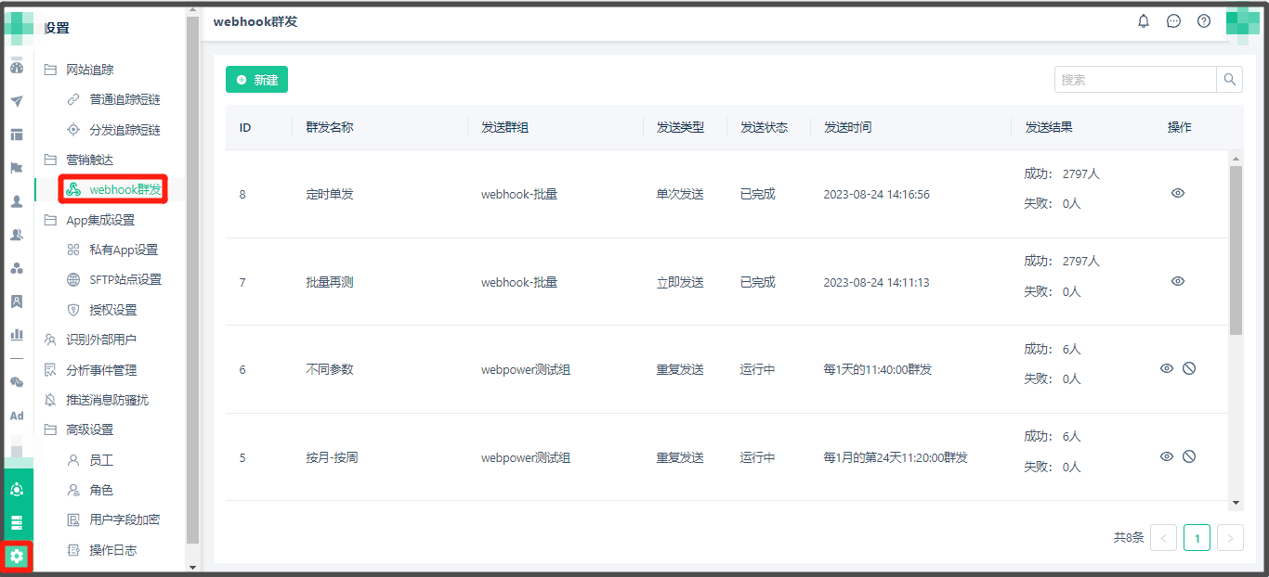Click the Ad icon in left rail
1269x577 pixels.
[17, 416]
